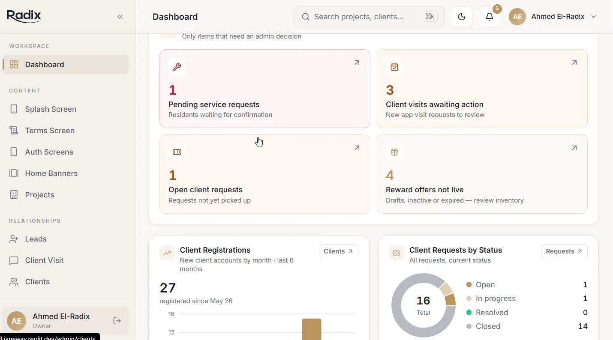The width and height of the screenshot is (613, 340).
Task: Click the In progress legend label
Action: point(496,298)
